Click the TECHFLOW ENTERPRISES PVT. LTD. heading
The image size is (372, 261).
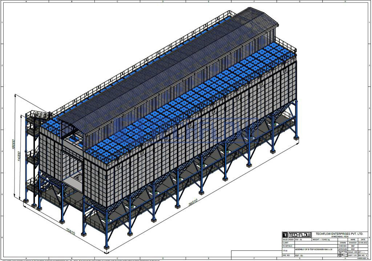340,234
